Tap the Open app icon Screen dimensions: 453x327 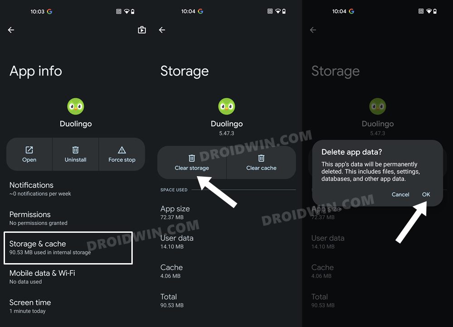coord(29,150)
